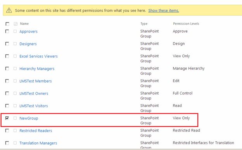Screen dimensions: 242x150
Task: Open the 'Show these items.' link
Action: point(164,10)
